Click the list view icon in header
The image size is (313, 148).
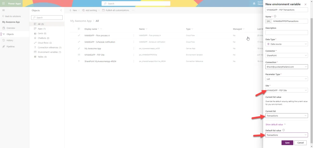[x=79, y=29]
